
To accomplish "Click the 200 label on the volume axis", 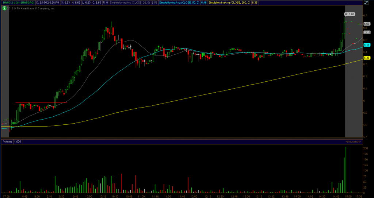I will click(365, 148).
